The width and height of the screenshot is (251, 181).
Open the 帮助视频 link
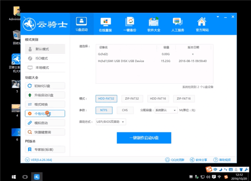tap(222, 160)
